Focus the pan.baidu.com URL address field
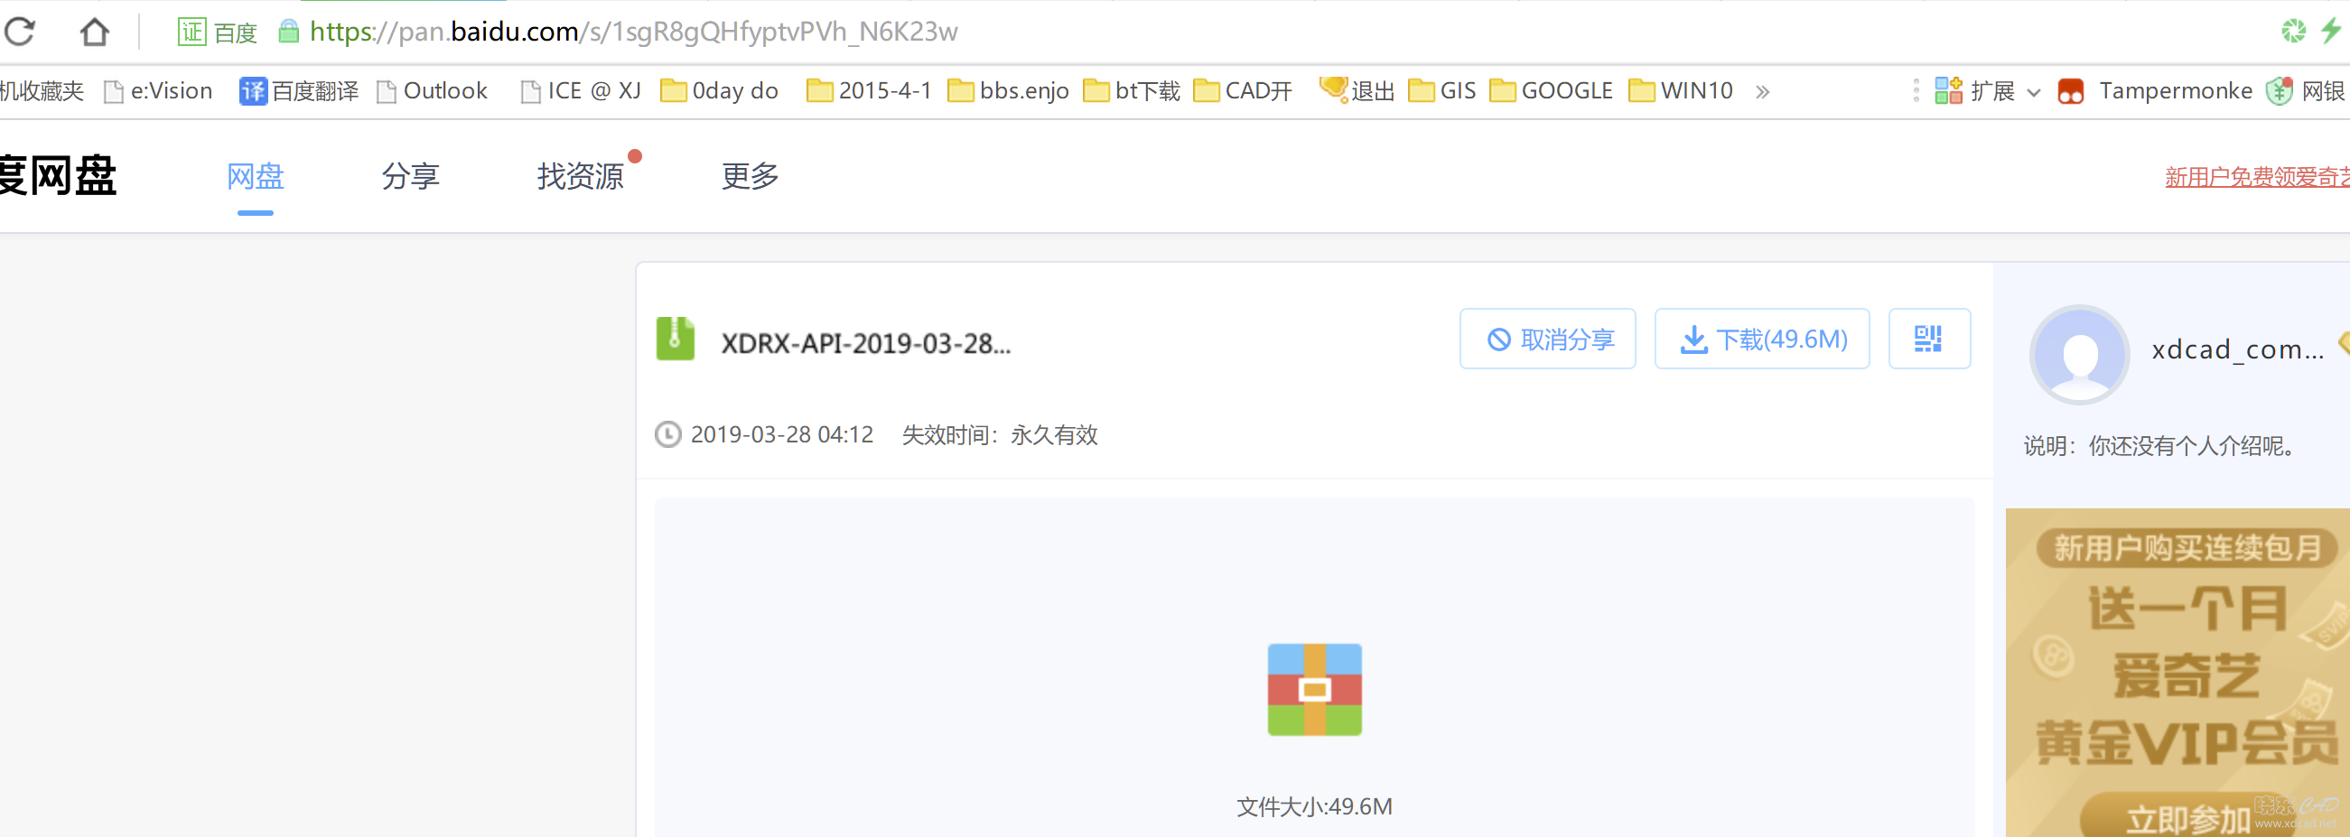Screen dimensions: 2350x837 point(633,32)
